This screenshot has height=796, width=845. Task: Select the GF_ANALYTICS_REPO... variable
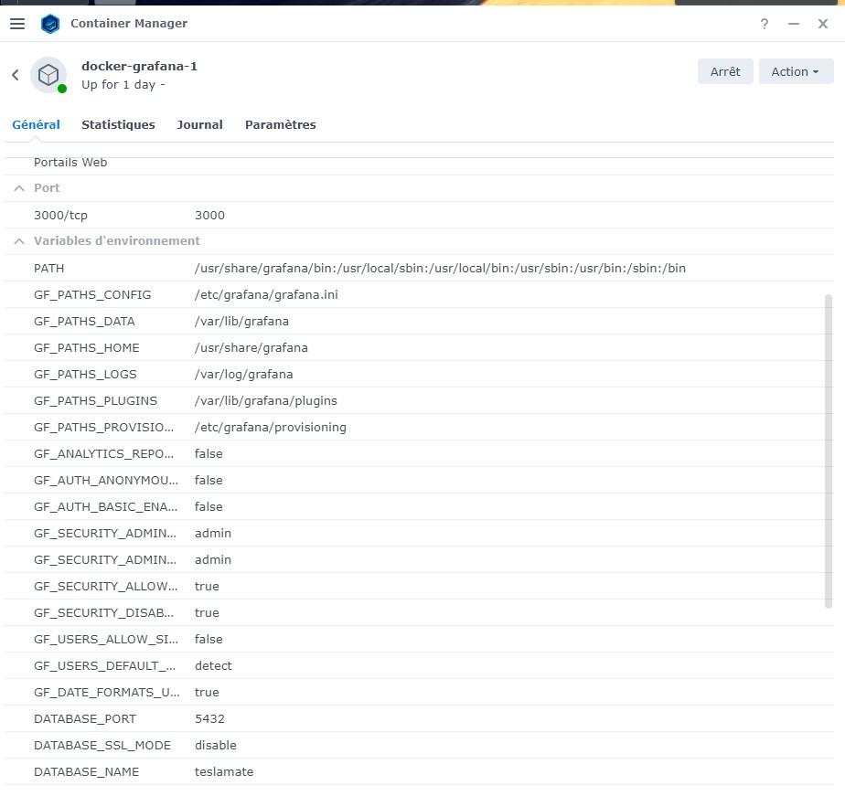103,454
